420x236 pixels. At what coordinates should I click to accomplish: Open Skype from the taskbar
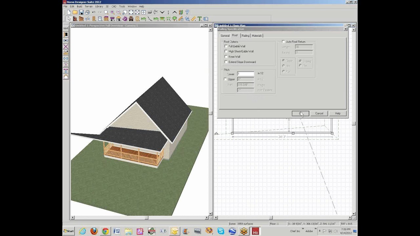click(220, 231)
